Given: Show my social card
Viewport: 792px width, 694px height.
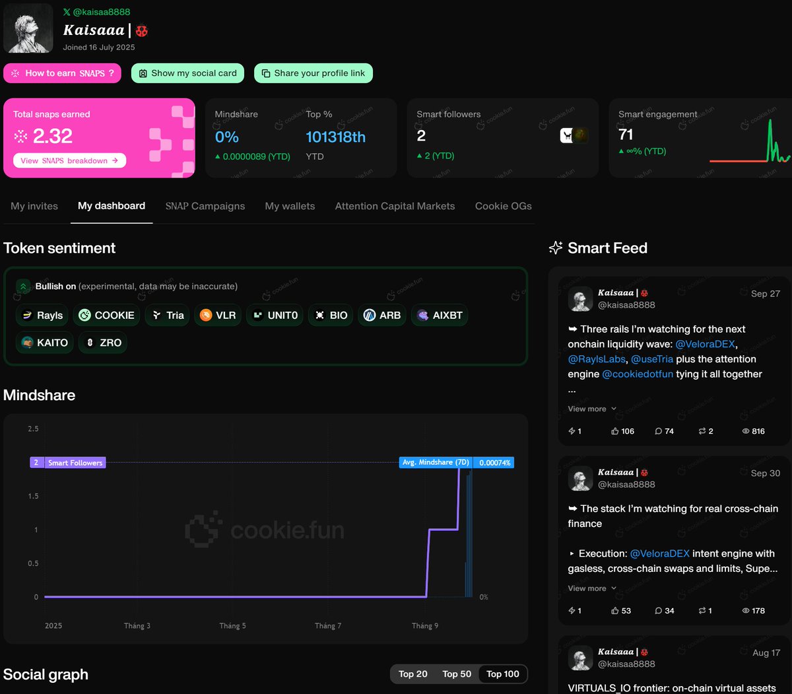Looking at the screenshot, I should pyautogui.click(x=187, y=73).
